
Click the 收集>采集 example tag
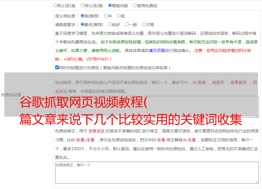click(85, 140)
